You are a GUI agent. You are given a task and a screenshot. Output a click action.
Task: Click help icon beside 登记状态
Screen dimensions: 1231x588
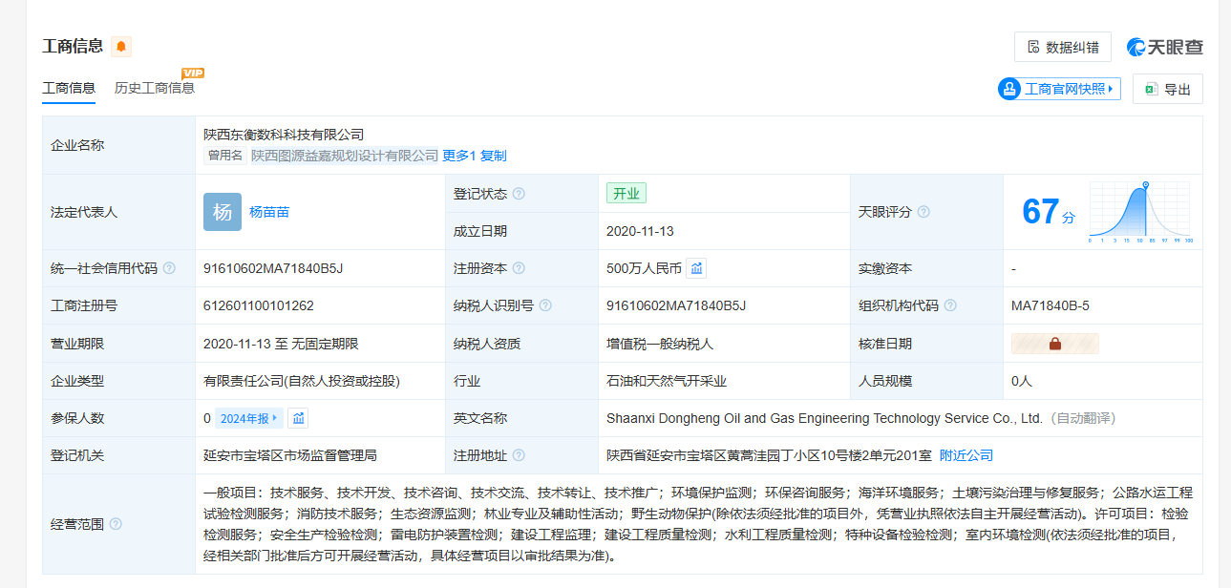(519, 194)
